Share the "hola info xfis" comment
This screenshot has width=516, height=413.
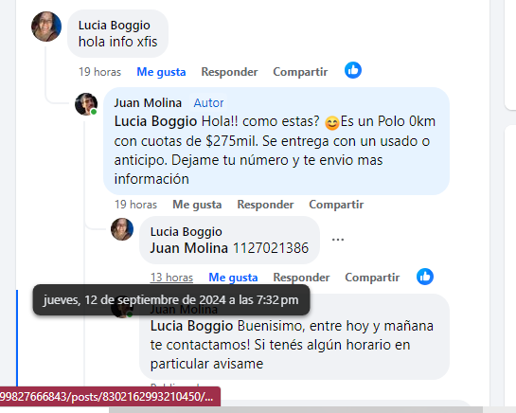(300, 72)
